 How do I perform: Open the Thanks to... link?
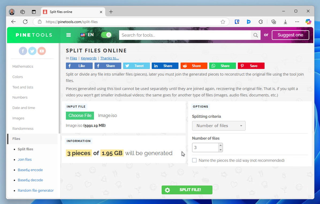(109, 58)
